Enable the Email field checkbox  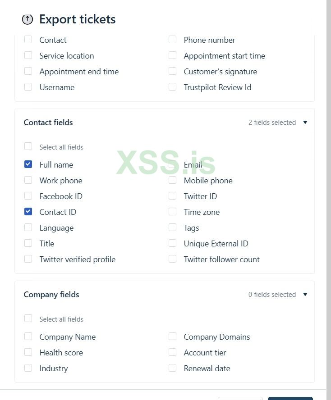(x=172, y=164)
